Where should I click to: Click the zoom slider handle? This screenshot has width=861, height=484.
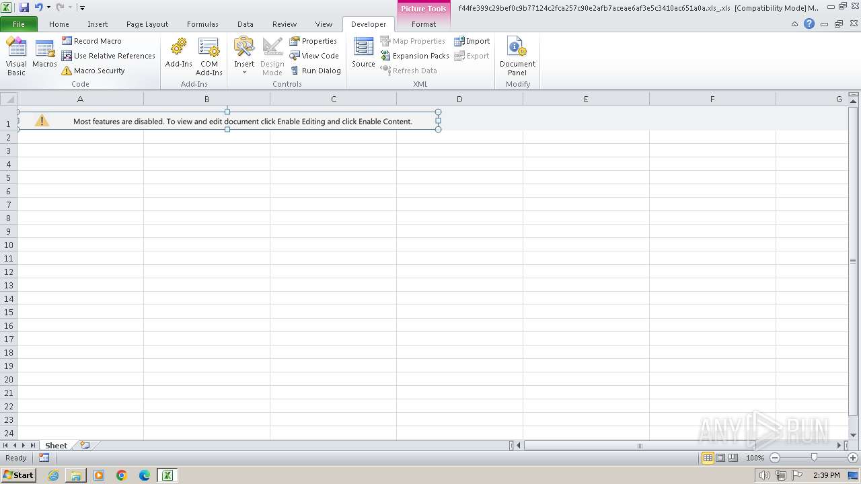[814, 458]
